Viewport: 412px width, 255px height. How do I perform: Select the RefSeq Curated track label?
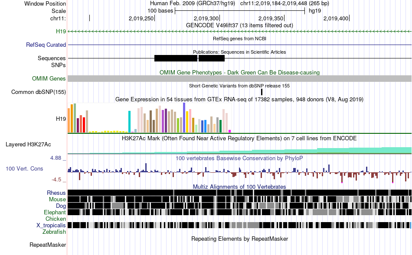(46, 45)
